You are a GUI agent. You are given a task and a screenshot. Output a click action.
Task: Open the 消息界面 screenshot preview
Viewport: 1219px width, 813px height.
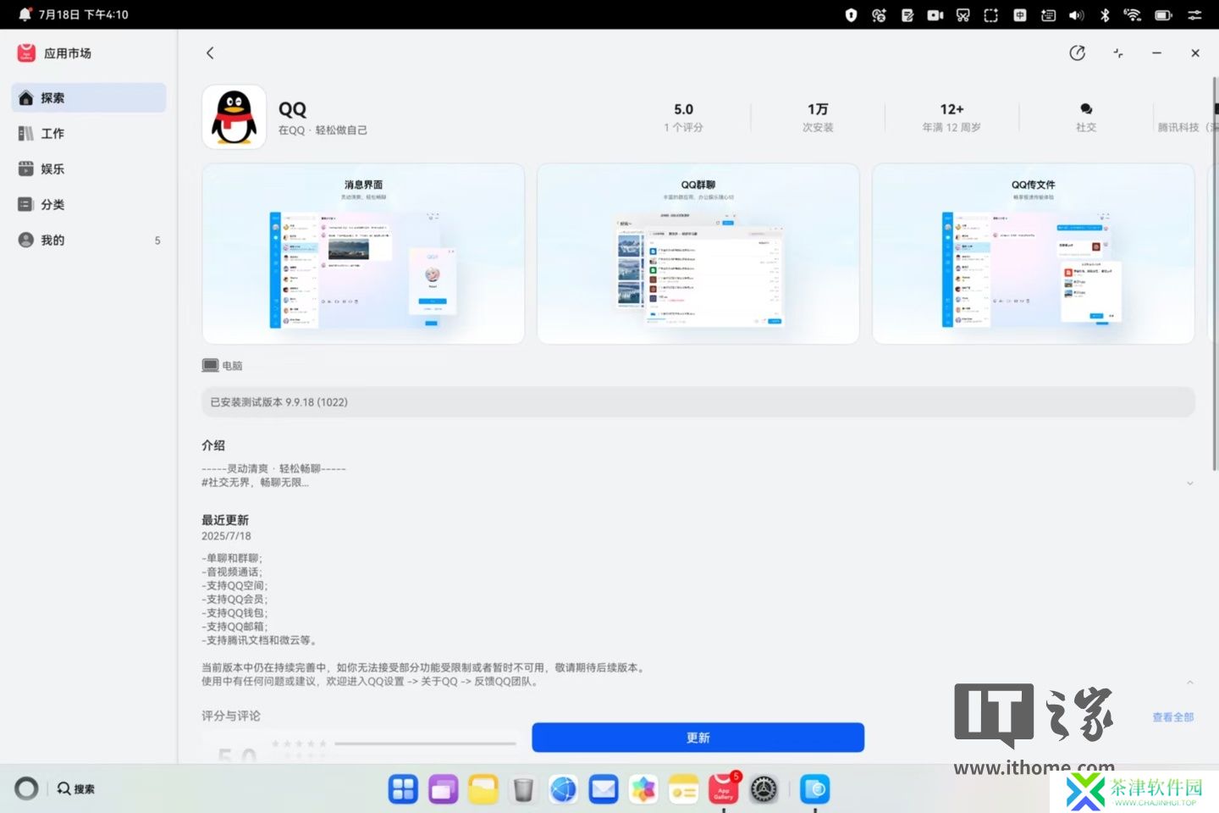pyautogui.click(x=363, y=253)
